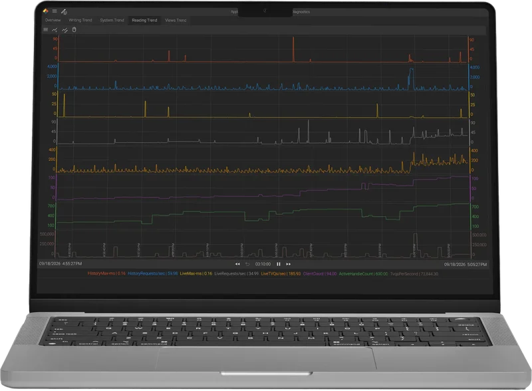Click the mouse mode icon in the toolbar
Screen dimensions: 532x391
click(74, 29)
